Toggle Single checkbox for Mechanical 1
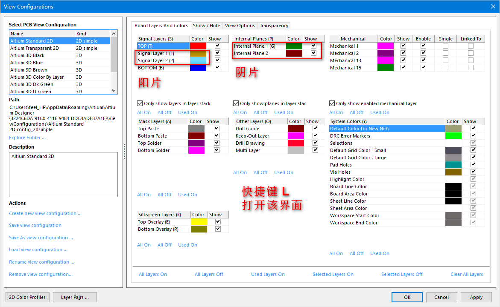500x307 pixels. pyautogui.click(x=445, y=46)
